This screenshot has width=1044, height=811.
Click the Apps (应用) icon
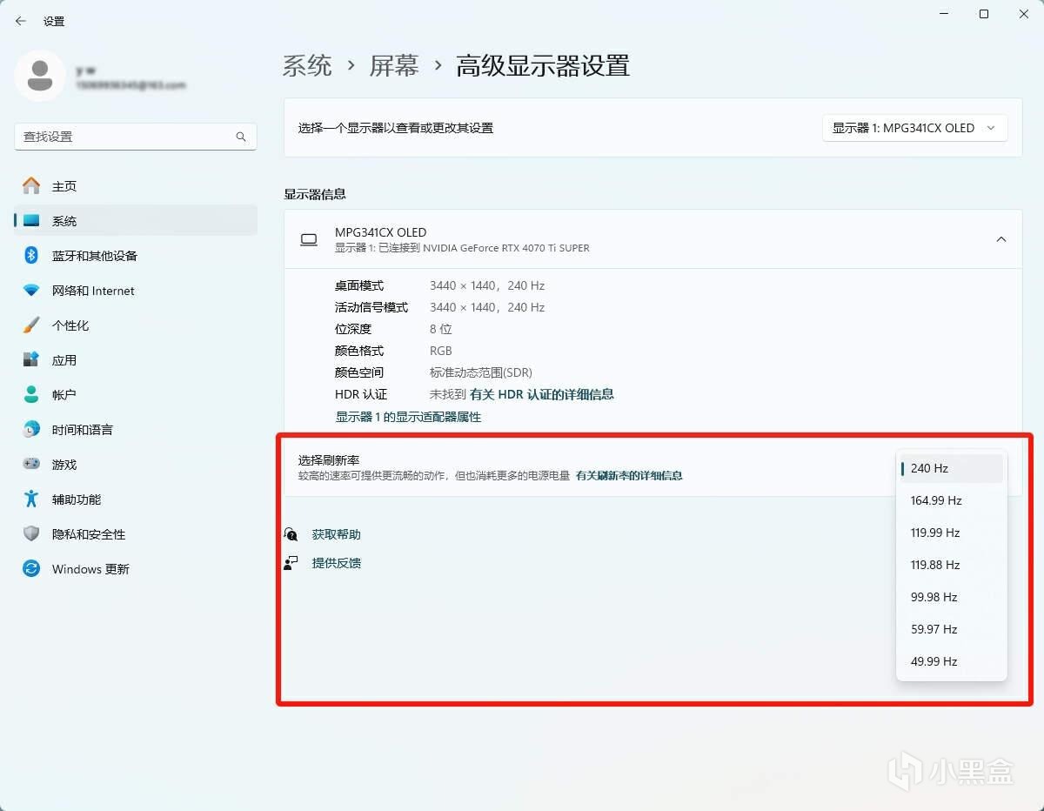31,359
